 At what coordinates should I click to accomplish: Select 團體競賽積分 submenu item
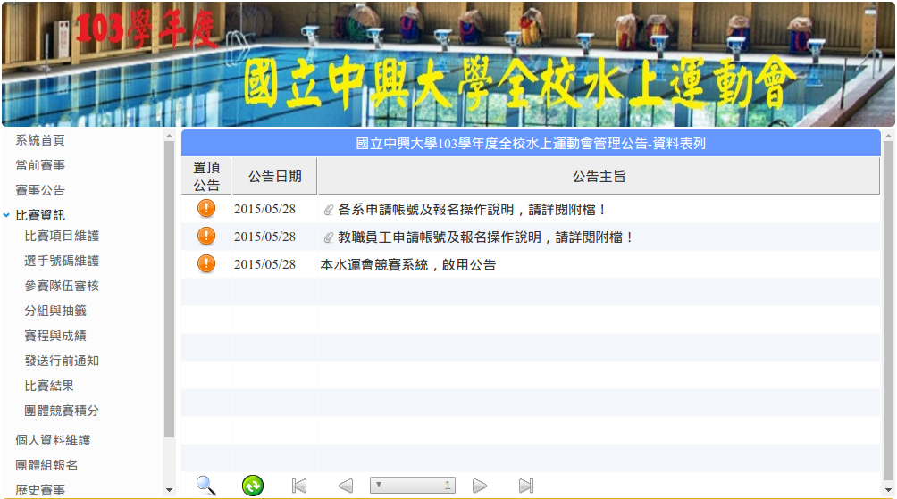click(x=62, y=411)
